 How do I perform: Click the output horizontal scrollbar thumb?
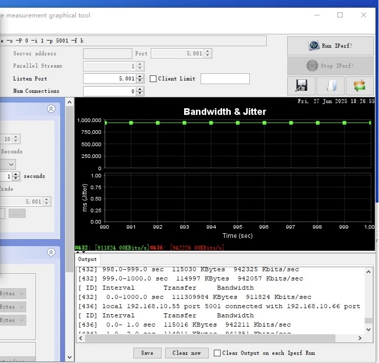point(210,338)
